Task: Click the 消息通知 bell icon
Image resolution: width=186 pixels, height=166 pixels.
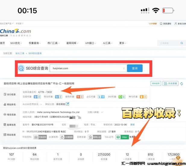Action: pyautogui.click(x=161, y=24)
